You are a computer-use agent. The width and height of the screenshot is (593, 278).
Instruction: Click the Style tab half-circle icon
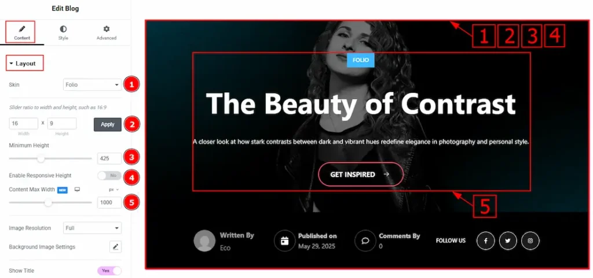tap(63, 29)
